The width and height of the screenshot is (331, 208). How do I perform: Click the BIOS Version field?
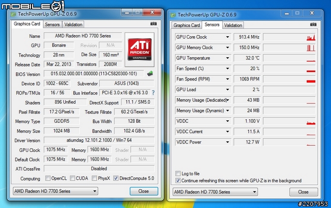94,73
